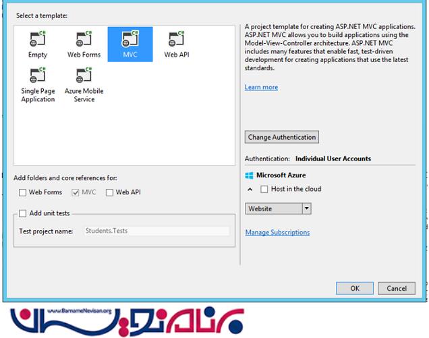Viewport: 429px width, 338px height.
Task: Click the 'Microsoft Azure' heading text
Action: [281, 175]
